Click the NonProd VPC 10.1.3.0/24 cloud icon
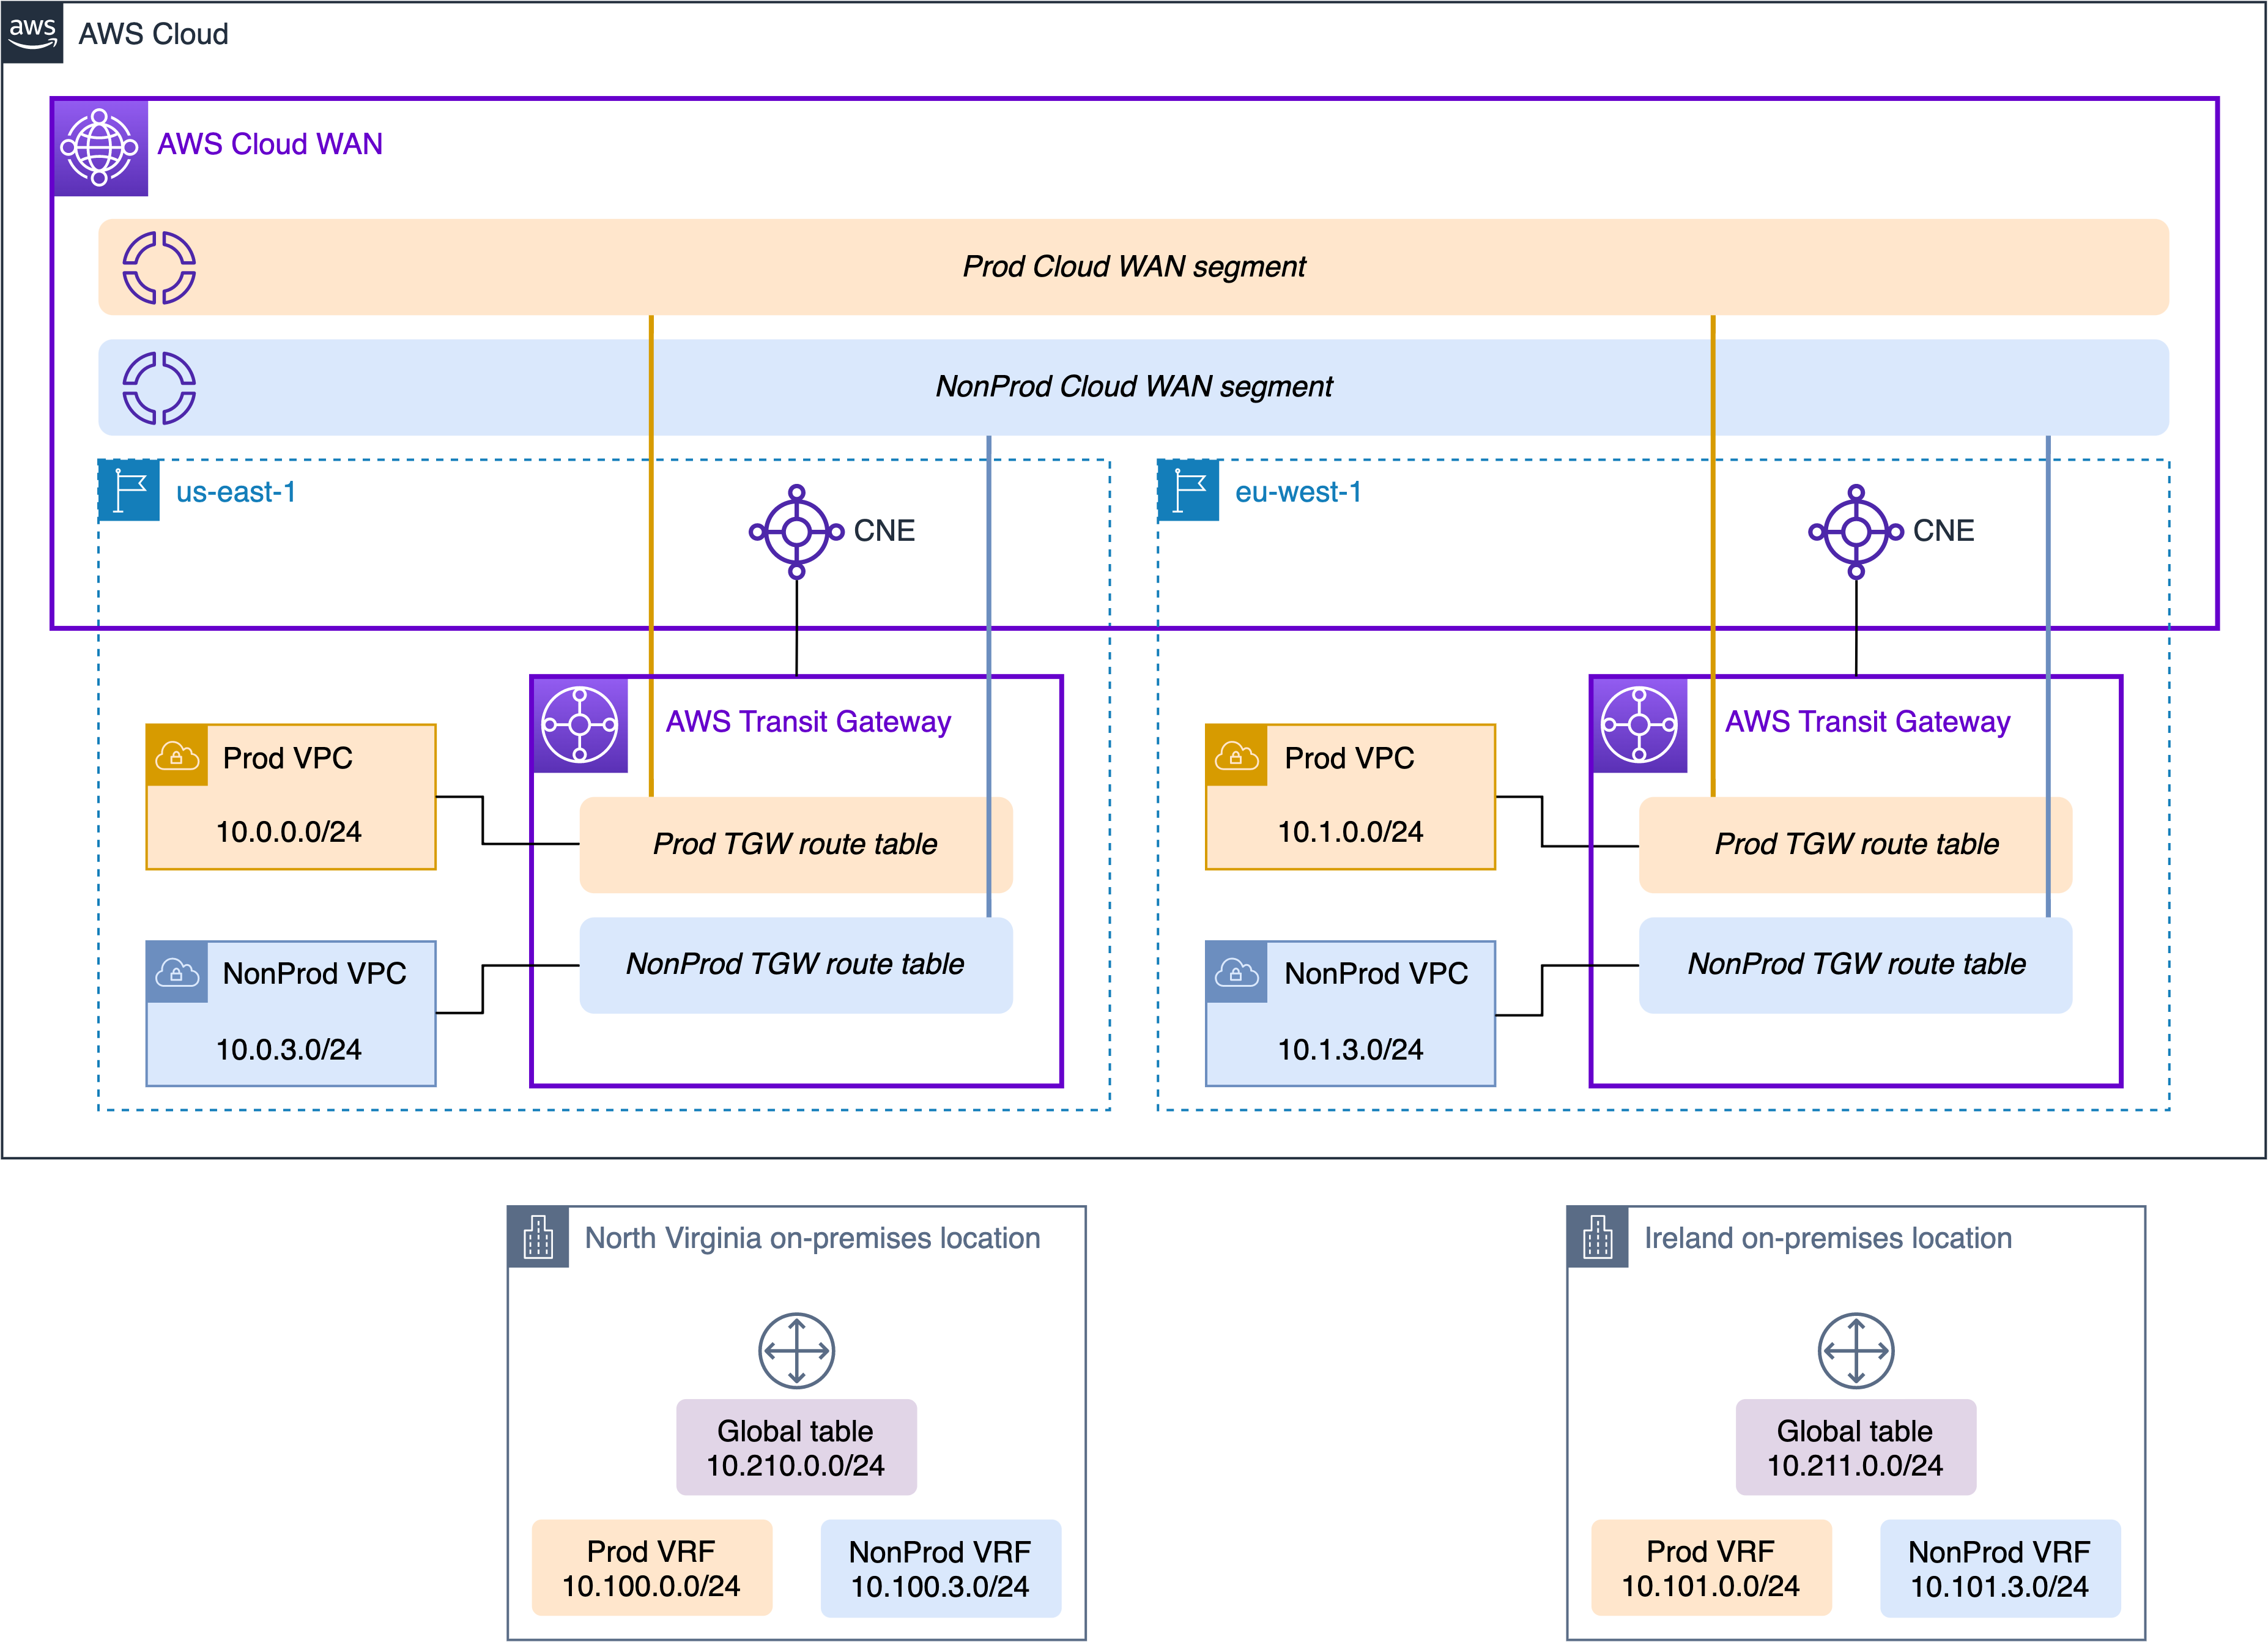 [x=1236, y=972]
